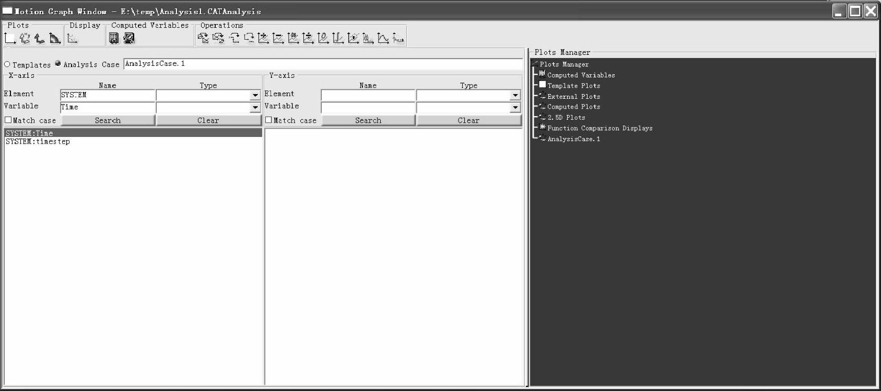Click the XML icon with upward loop arrow
Viewport: 881px width, 391px height.
[x=233, y=38]
